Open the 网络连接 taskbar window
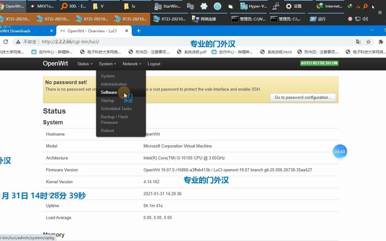386x241 pixels. click(204, 19)
